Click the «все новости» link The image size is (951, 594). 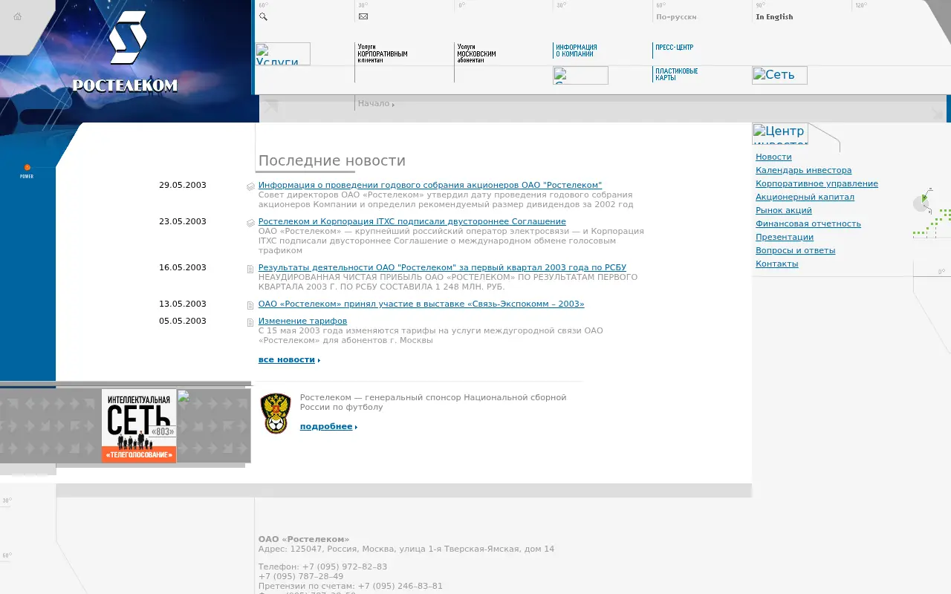point(287,360)
